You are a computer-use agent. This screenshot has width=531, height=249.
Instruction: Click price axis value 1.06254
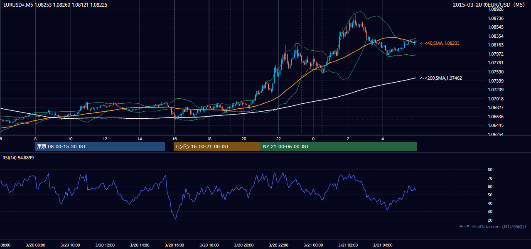pyautogui.click(x=495, y=134)
